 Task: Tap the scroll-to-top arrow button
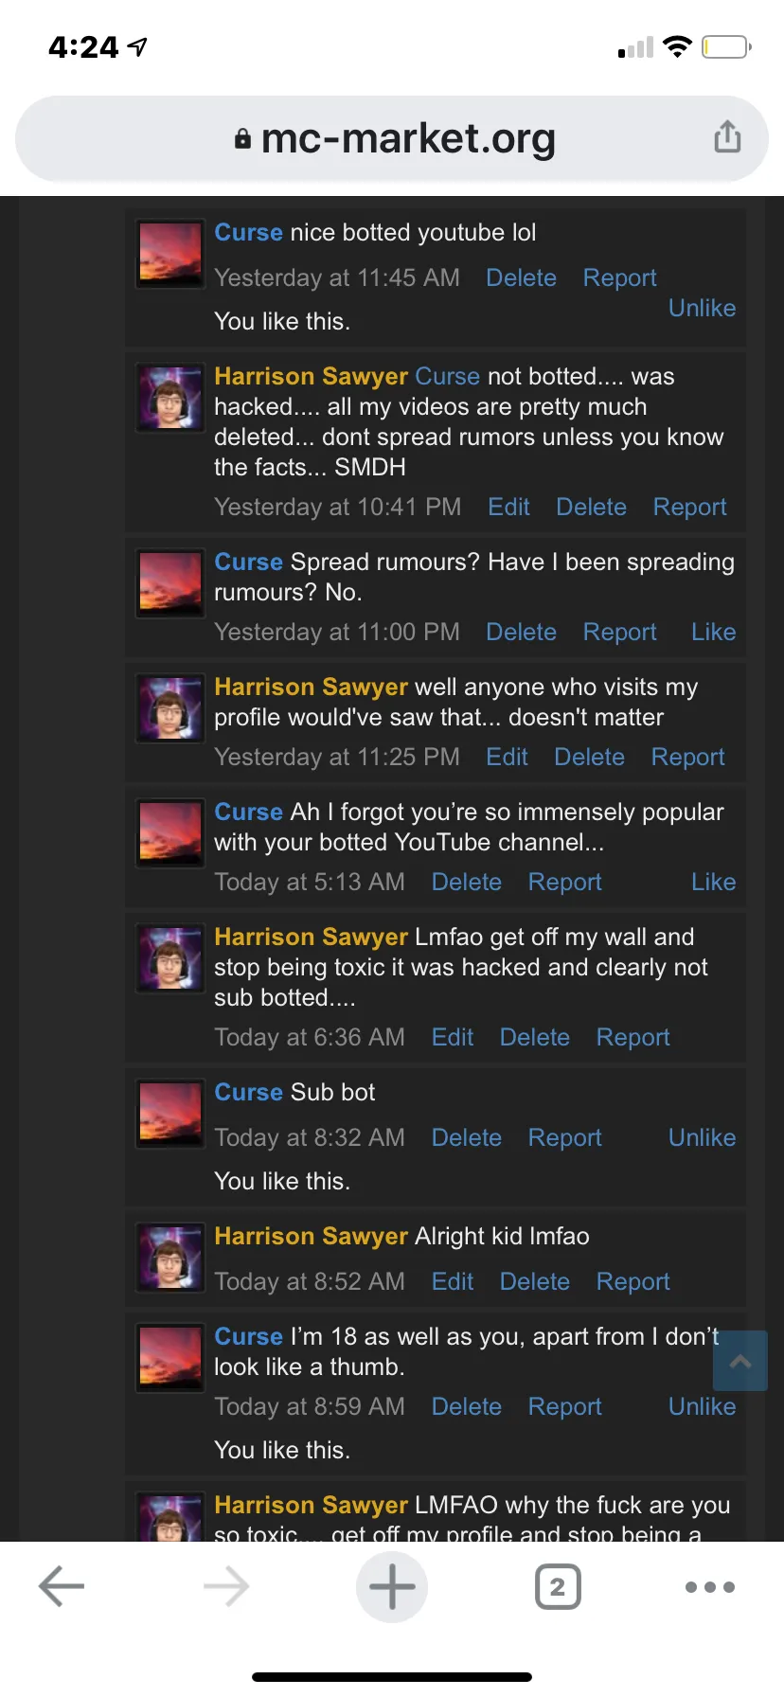pyautogui.click(x=739, y=1361)
